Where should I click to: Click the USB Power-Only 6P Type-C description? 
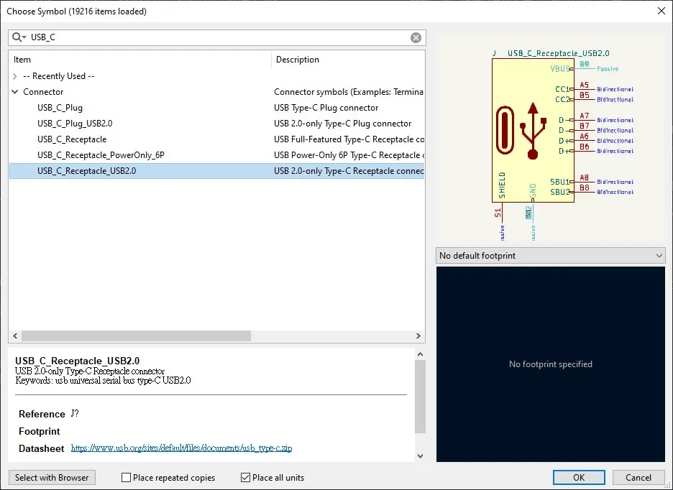click(x=349, y=155)
